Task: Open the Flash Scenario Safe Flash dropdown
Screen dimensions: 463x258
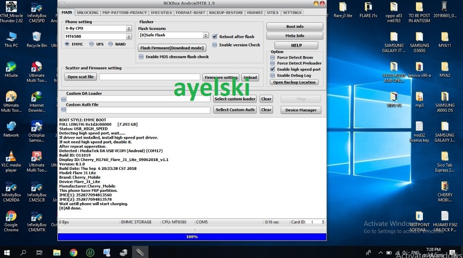Action: (x=205, y=35)
